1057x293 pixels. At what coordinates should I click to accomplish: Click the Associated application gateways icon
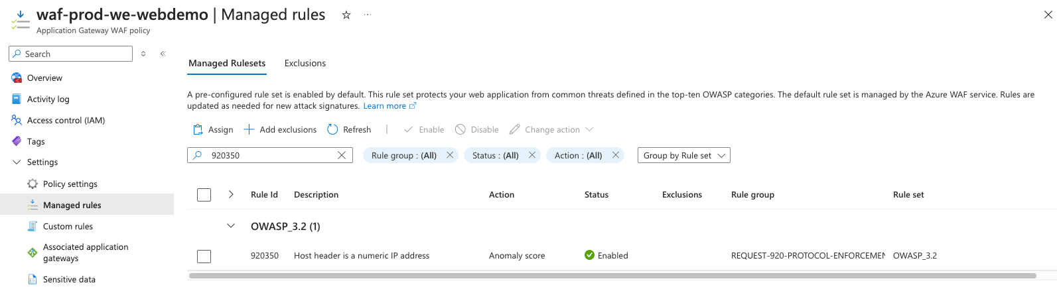tap(33, 253)
